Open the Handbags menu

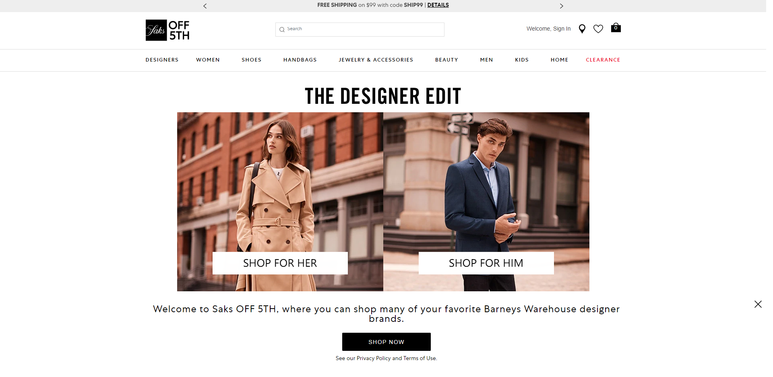coord(300,60)
